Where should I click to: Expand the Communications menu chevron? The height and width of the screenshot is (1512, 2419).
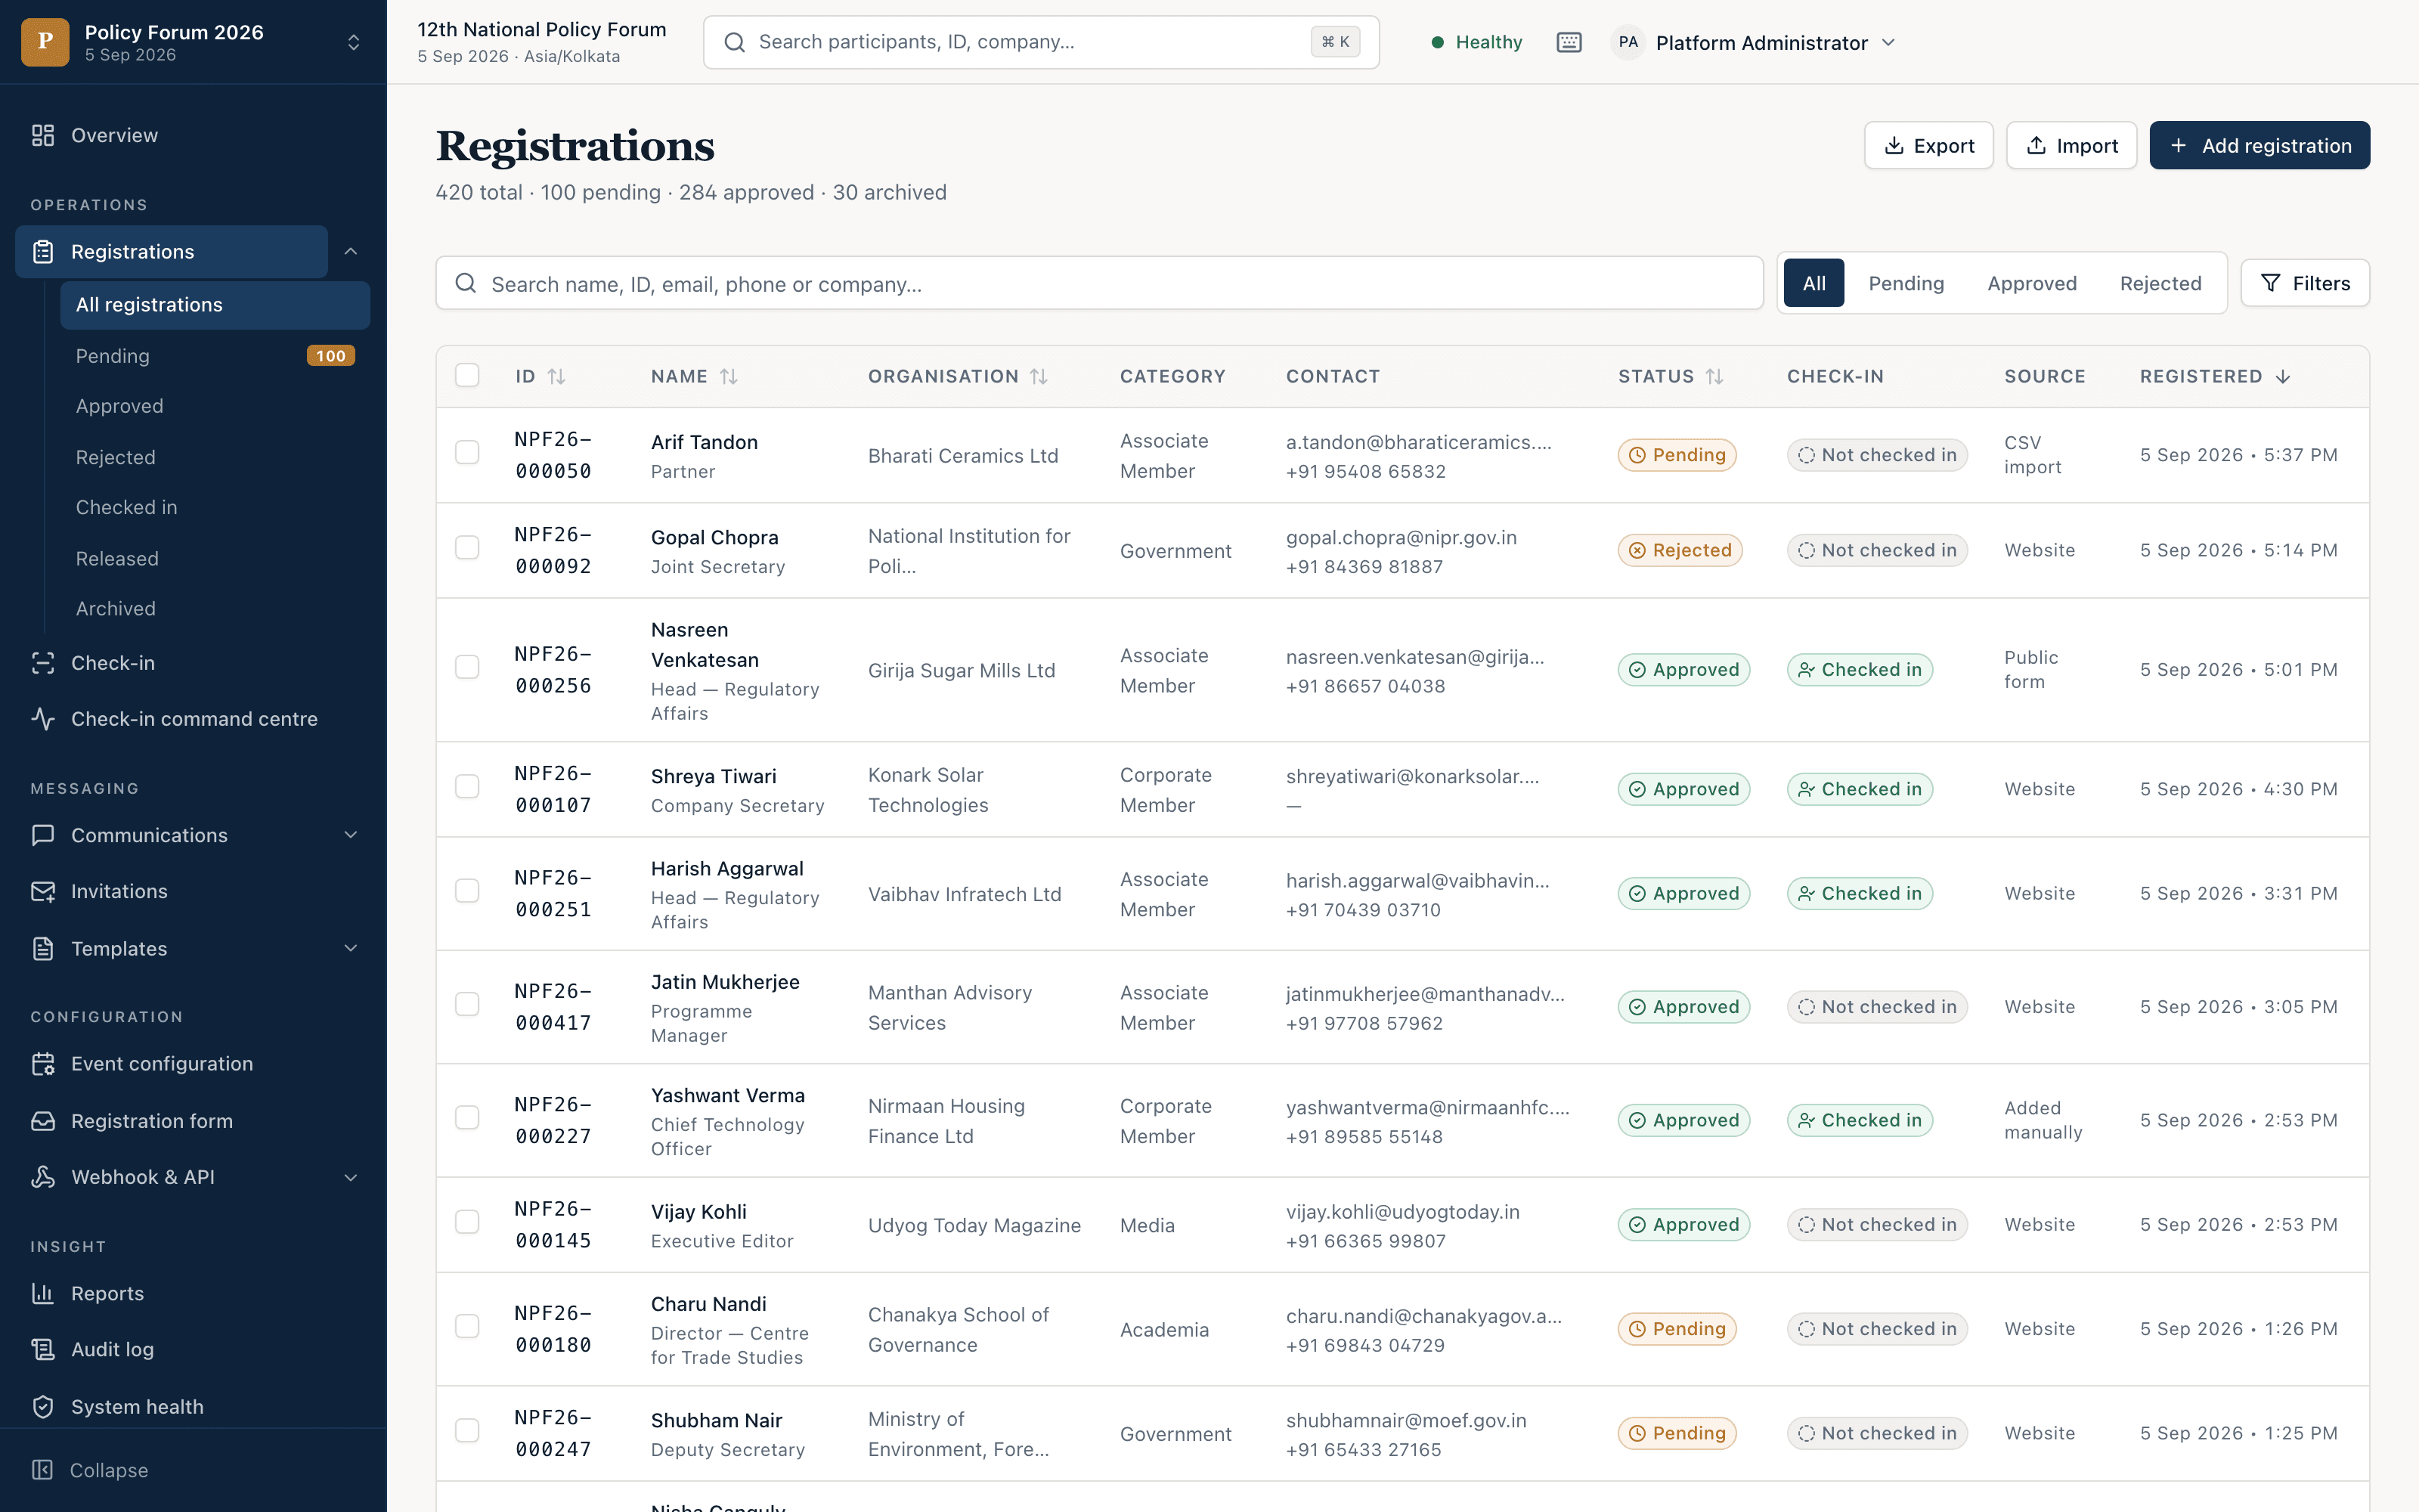(351, 835)
